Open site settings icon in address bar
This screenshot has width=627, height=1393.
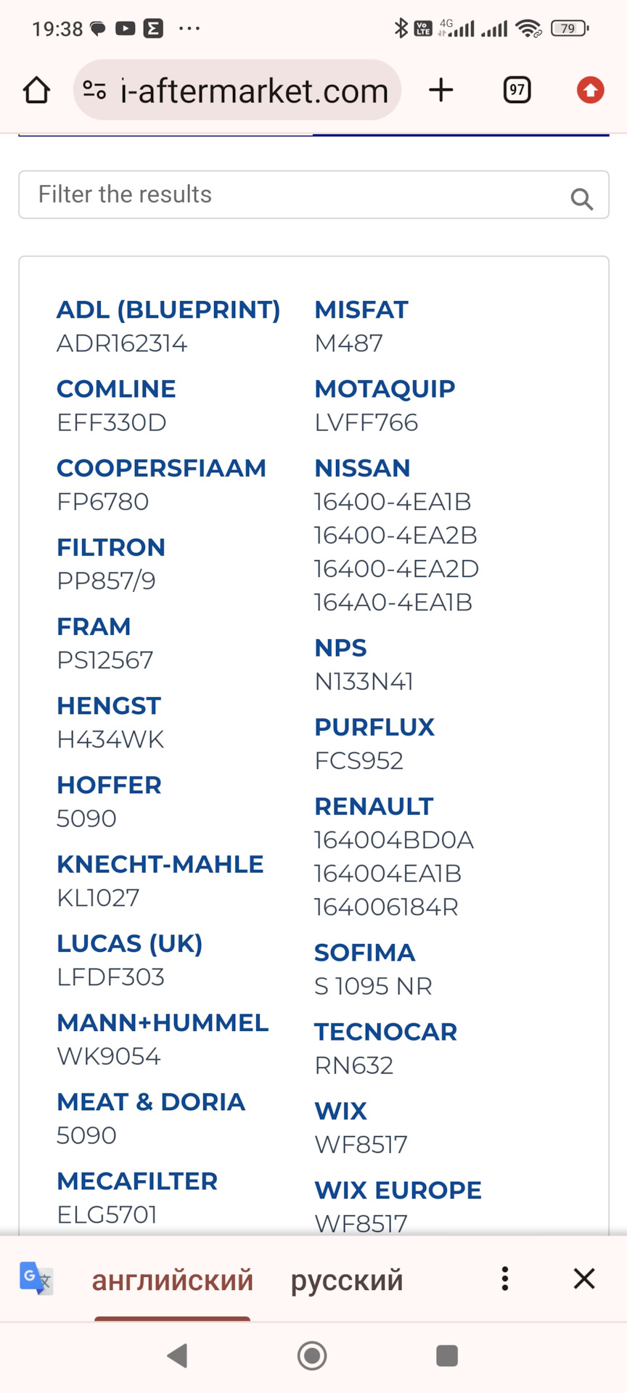(94, 91)
